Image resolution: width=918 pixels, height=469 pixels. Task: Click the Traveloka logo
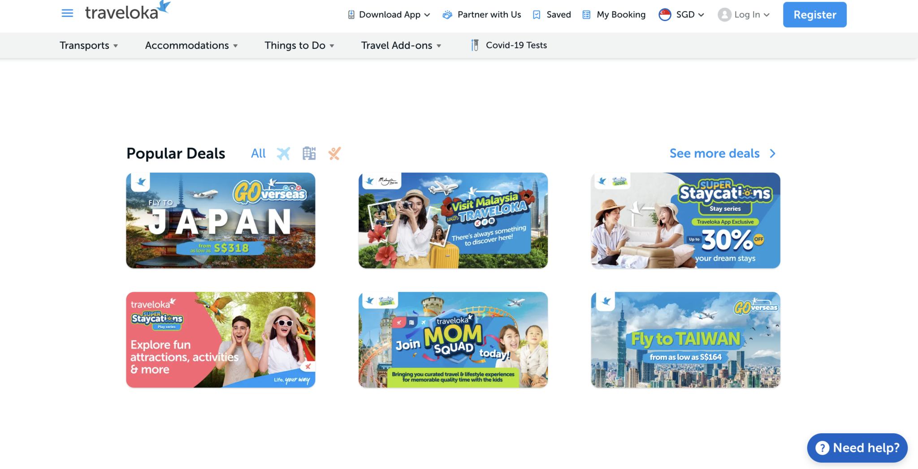click(x=128, y=11)
